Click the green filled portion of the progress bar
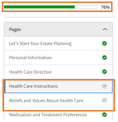The width and height of the screenshot is (118, 122). point(39,7)
